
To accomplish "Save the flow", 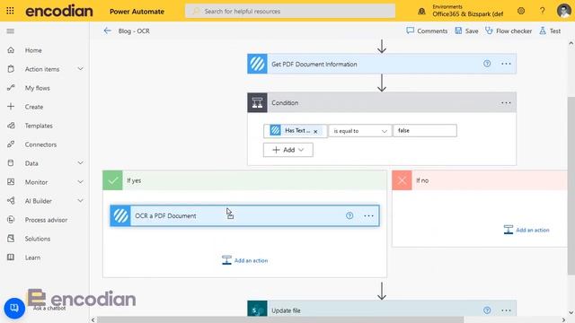I will pos(466,31).
